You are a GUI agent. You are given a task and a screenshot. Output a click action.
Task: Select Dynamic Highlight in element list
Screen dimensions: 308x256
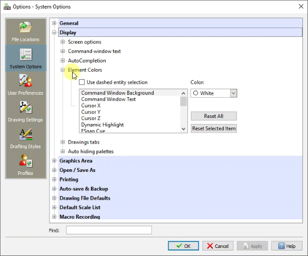click(x=130, y=125)
